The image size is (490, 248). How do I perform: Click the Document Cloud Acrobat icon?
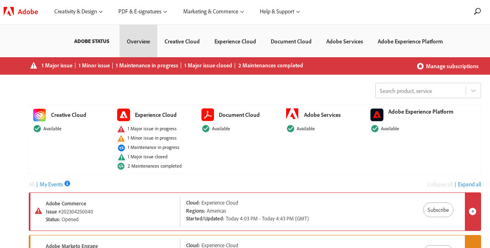[208, 115]
